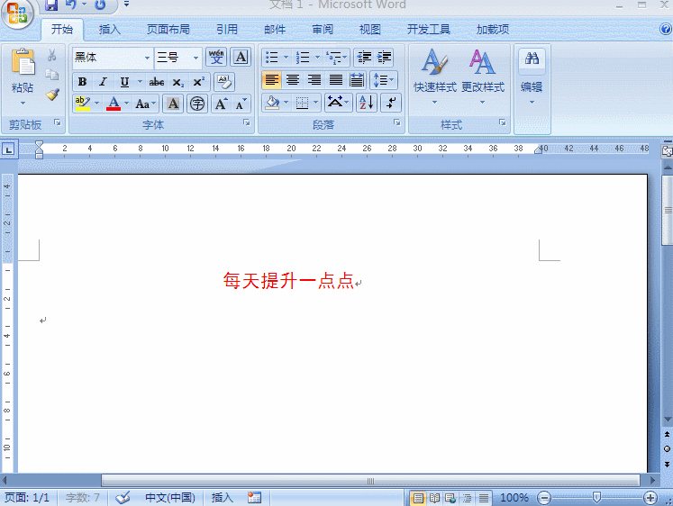Clear formatting with eraser icon
The width and height of the screenshot is (673, 506).
pos(224,81)
